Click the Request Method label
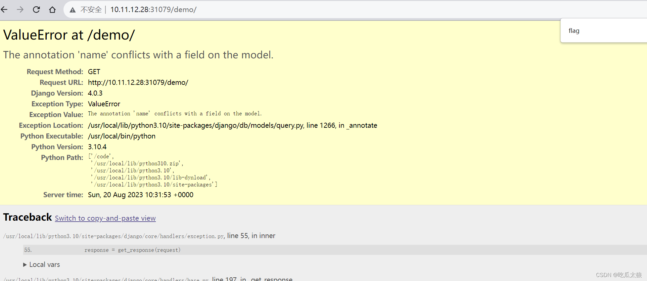 (x=55, y=72)
